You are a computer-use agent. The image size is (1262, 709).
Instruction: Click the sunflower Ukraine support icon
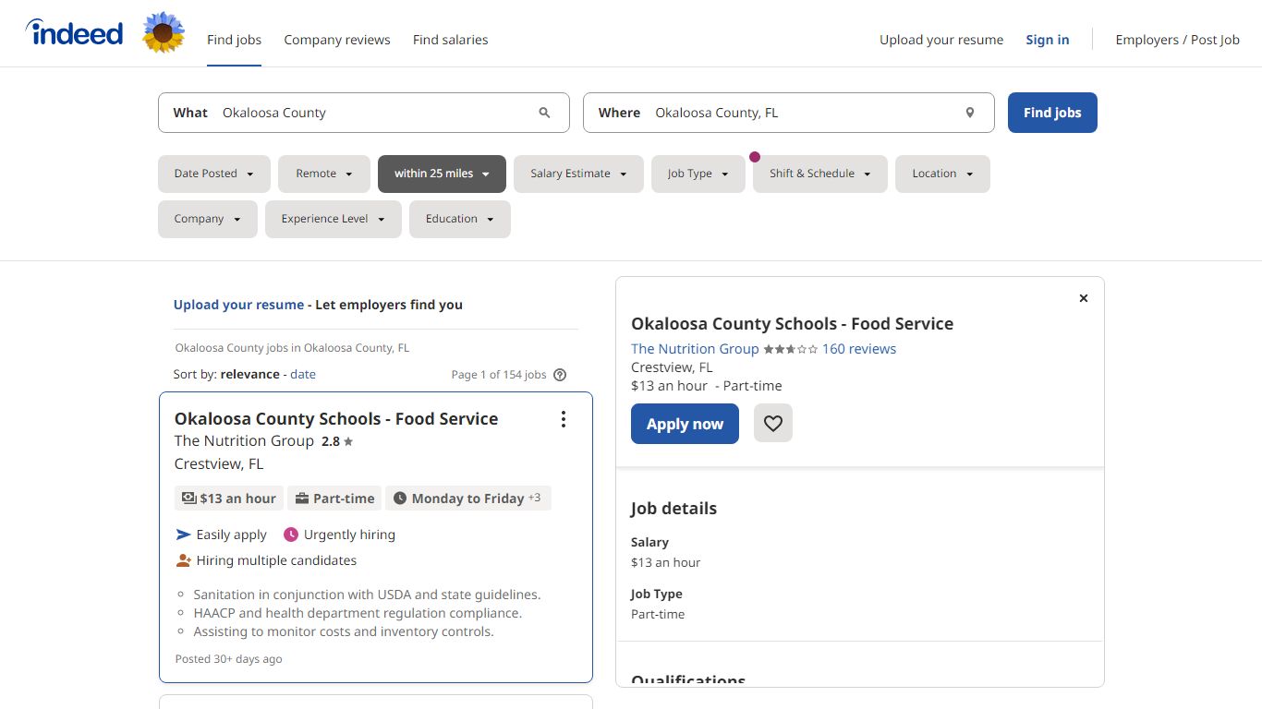point(164,33)
